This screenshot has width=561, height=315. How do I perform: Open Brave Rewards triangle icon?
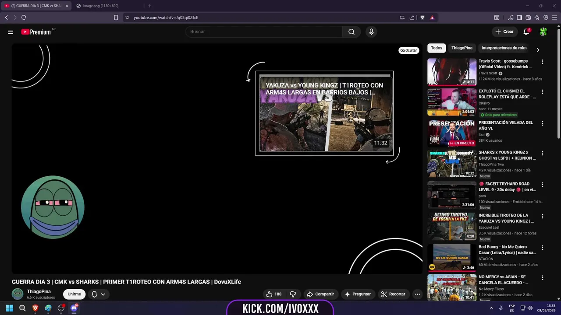pos(432,17)
